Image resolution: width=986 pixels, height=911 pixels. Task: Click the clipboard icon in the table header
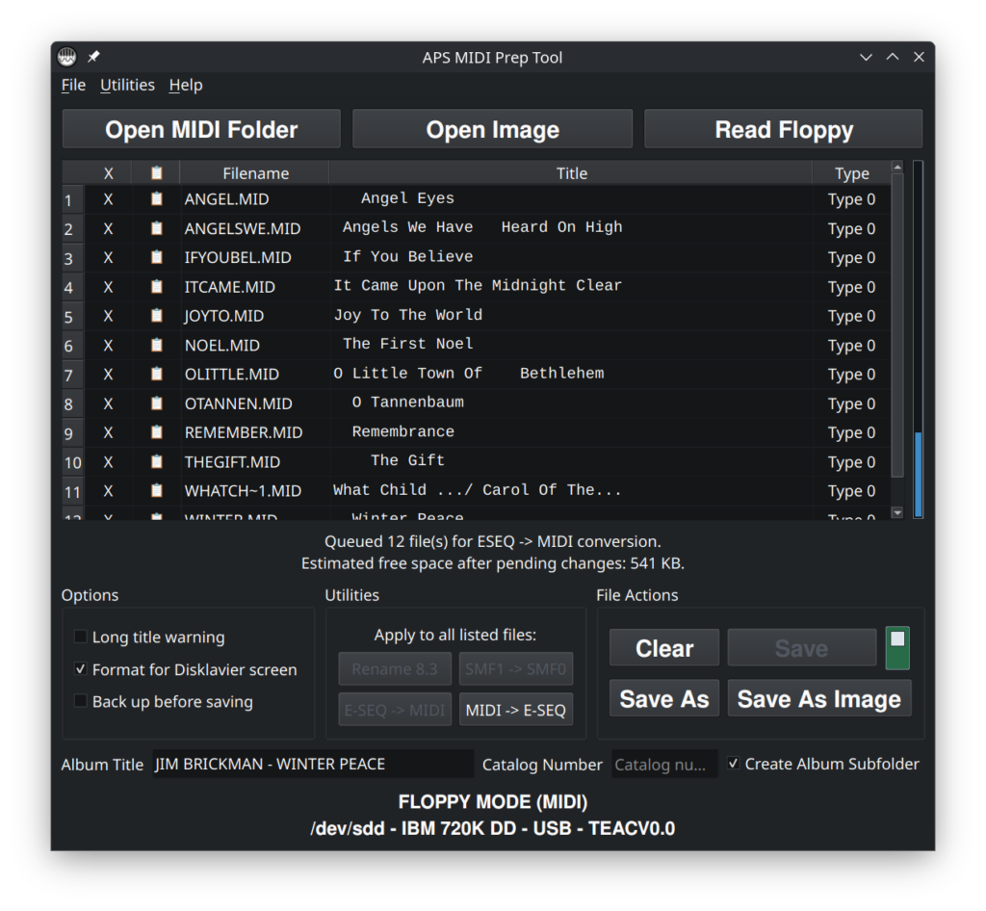[x=157, y=173]
